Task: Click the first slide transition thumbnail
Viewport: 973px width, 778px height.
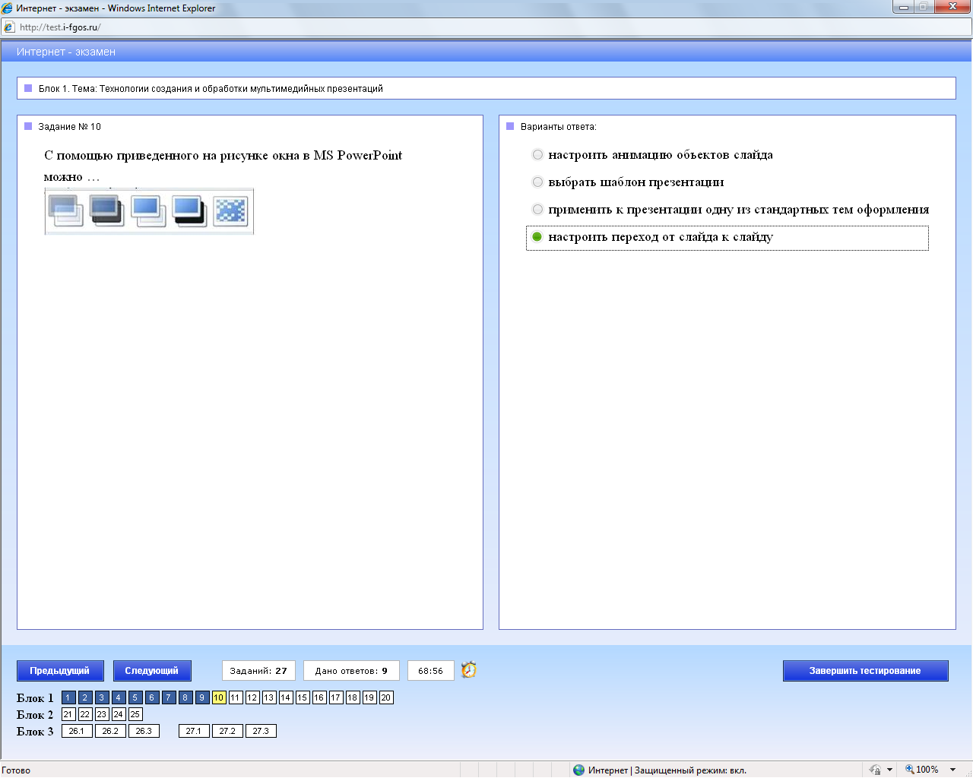Action: [x=65, y=210]
